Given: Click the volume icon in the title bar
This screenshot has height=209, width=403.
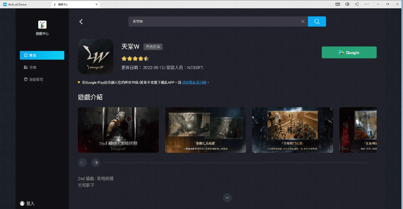Looking at the screenshot, I should [347, 4].
